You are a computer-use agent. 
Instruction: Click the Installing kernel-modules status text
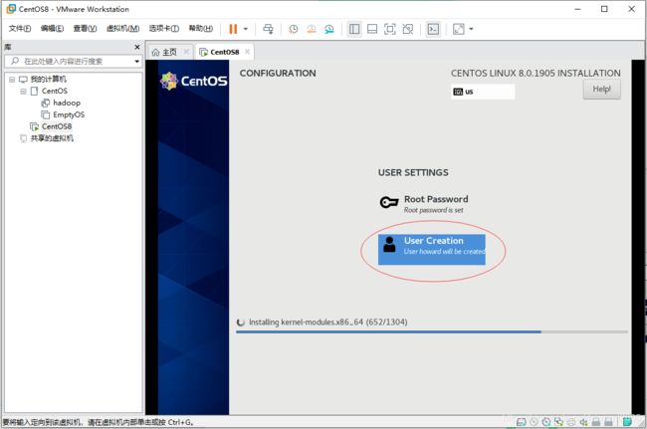pos(328,322)
